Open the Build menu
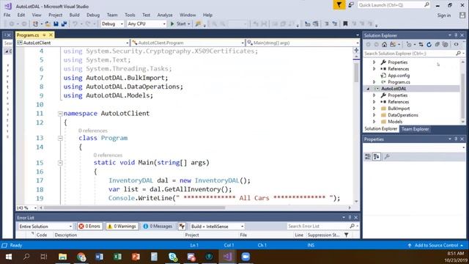The width and height of the screenshot is (469, 264). tap(74, 15)
